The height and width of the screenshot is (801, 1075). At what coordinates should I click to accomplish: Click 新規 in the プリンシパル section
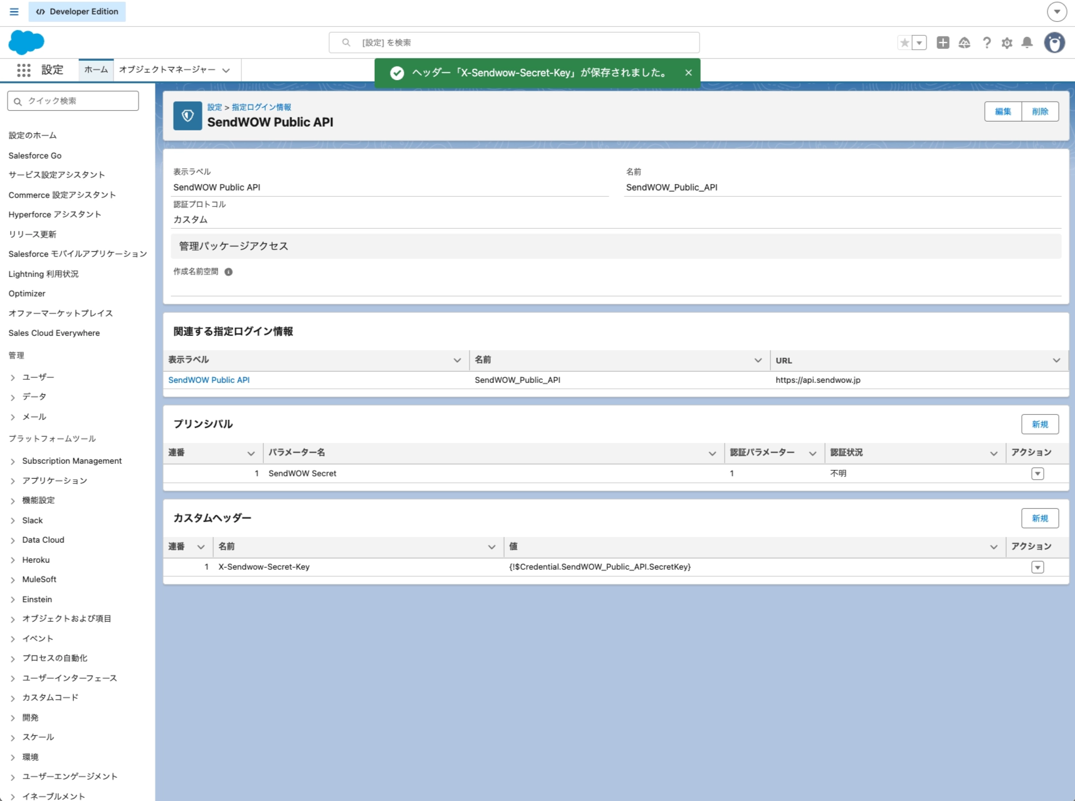(1040, 424)
